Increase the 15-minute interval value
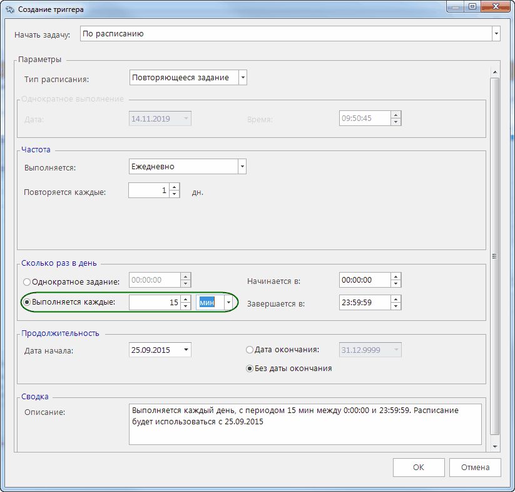The width and height of the screenshot is (515, 492). coord(185,299)
